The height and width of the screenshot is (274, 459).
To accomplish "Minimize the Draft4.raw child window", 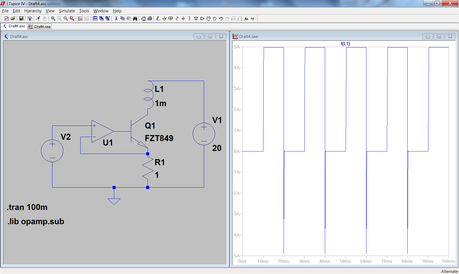I will tap(428, 36).
